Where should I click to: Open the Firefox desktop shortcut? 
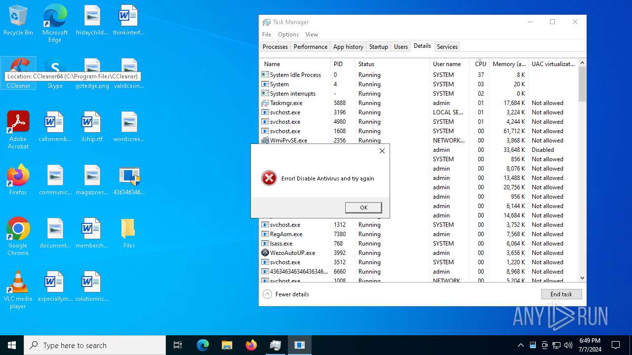click(x=18, y=179)
